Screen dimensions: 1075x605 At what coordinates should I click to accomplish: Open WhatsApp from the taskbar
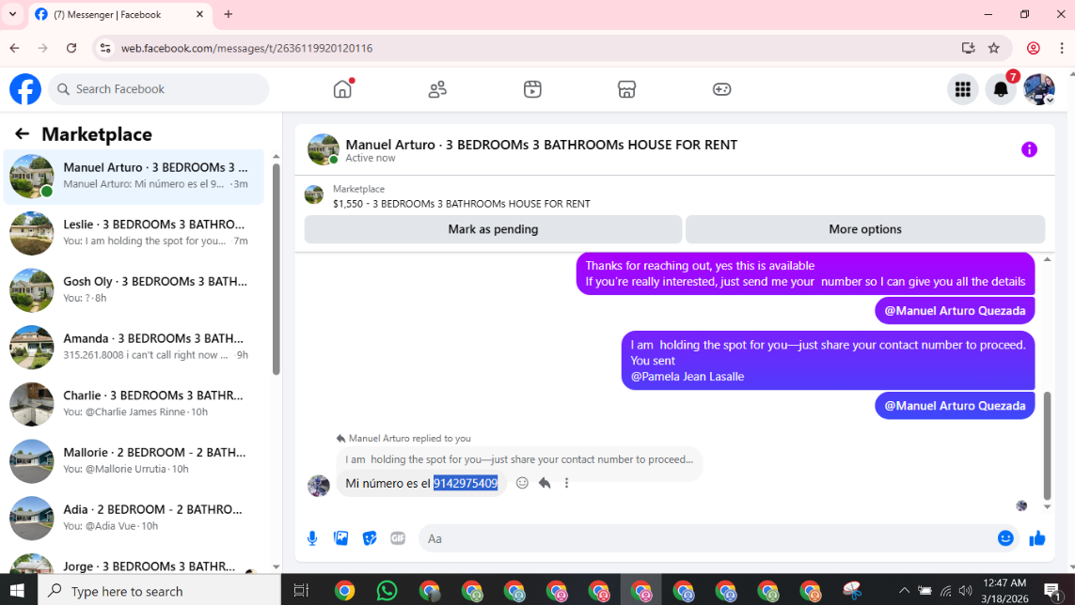point(387,591)
